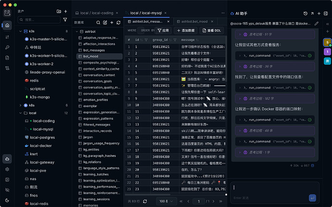
Task: Select the redis asset
Action: [x=32, y=81]
